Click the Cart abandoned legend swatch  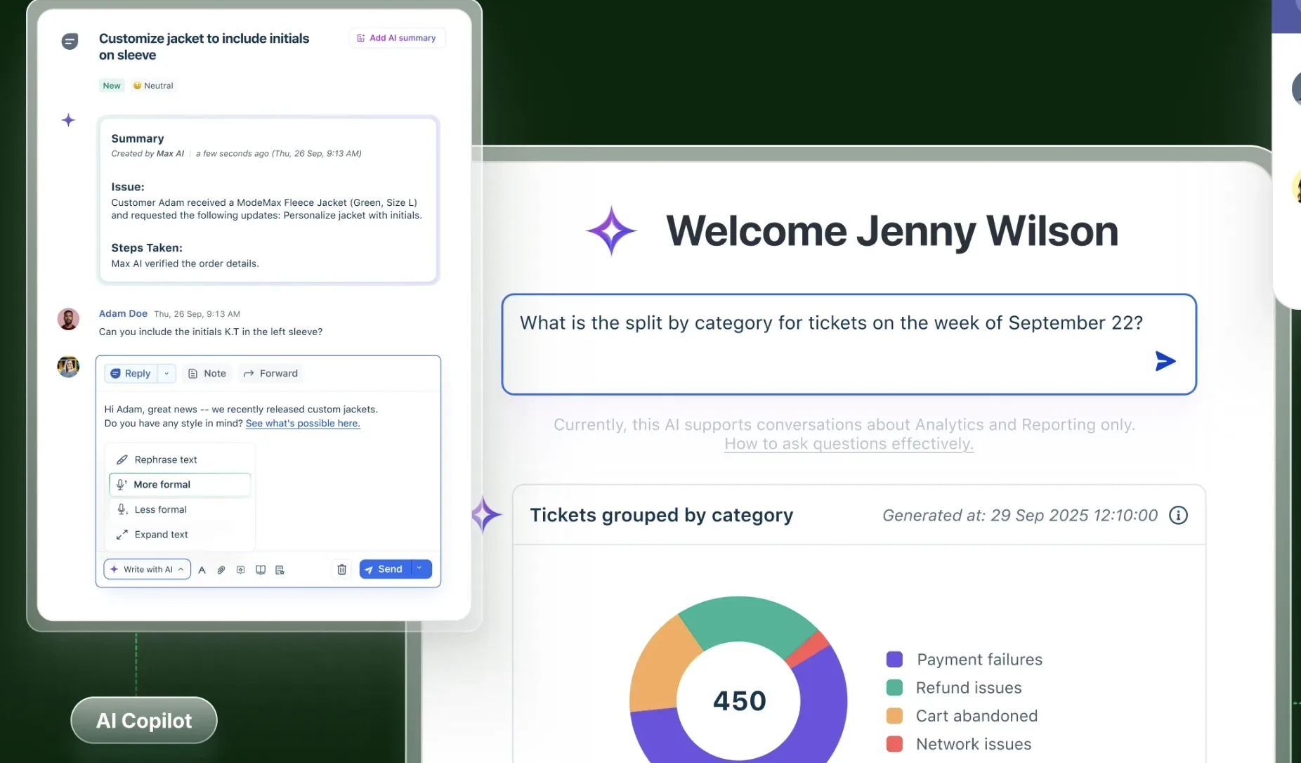(894, 715)
